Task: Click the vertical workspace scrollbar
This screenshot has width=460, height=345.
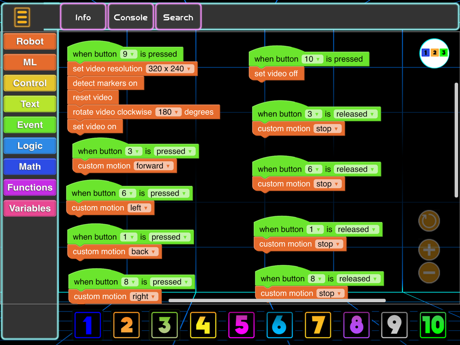Action: [456, 140]
